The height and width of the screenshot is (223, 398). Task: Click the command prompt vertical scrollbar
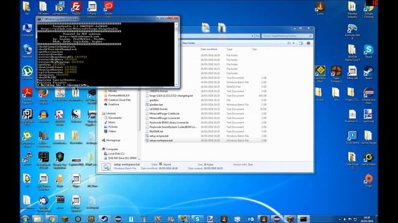click(x=176, y=55)
